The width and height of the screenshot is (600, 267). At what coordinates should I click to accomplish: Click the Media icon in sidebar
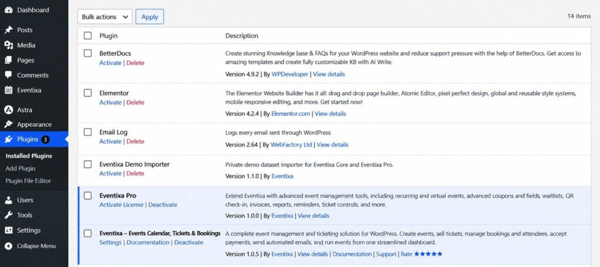[8, 45]
